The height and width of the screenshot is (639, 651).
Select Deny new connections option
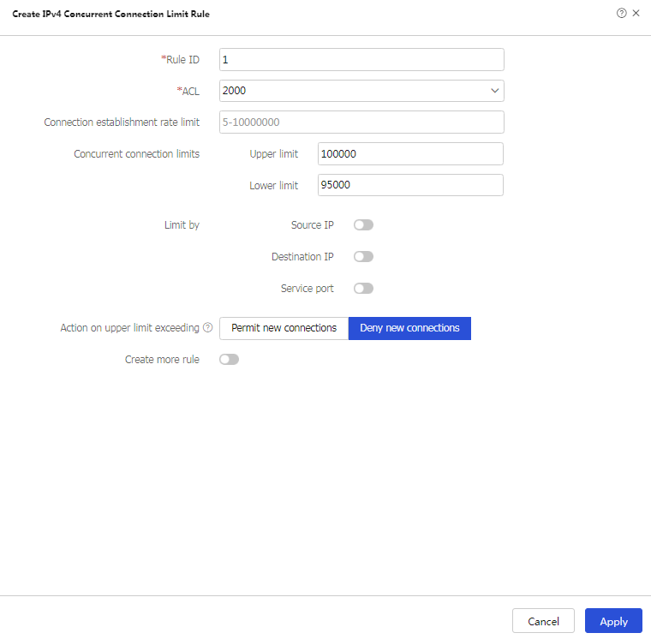pos(409,328)
